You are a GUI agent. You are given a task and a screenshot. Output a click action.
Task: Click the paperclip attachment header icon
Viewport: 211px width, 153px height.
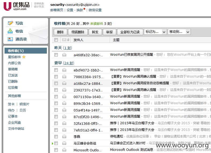[x=68, y=40]
